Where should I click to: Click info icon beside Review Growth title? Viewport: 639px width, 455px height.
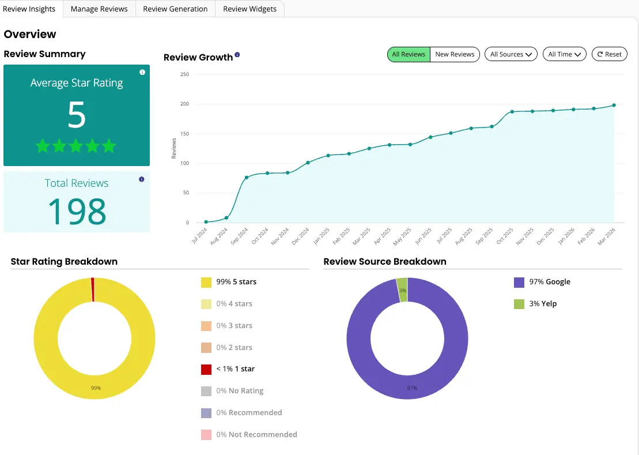point(237,55)
